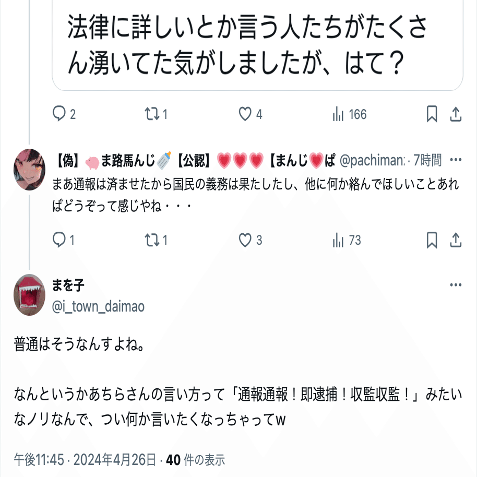
Task: Like the top post with 4 likes
Action: pos(245,114)
